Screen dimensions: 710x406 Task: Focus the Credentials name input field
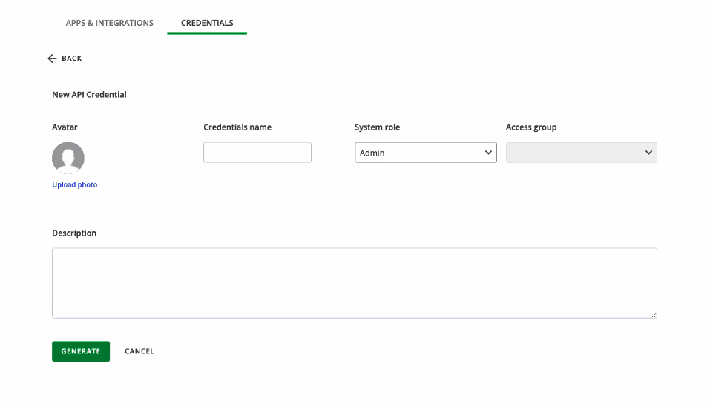(x=257, y=153)
